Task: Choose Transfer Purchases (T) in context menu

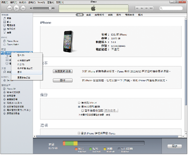Action: pos(25,68)
